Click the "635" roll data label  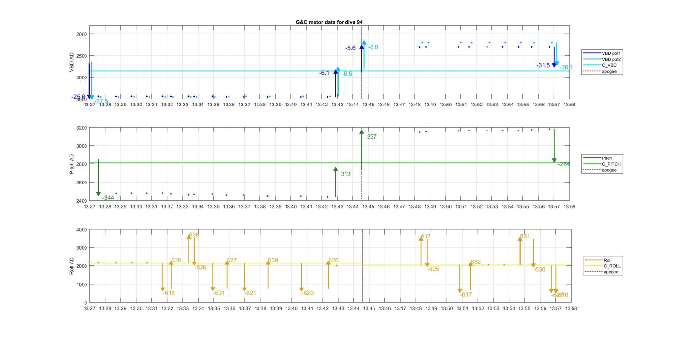[x=194, y=235]
